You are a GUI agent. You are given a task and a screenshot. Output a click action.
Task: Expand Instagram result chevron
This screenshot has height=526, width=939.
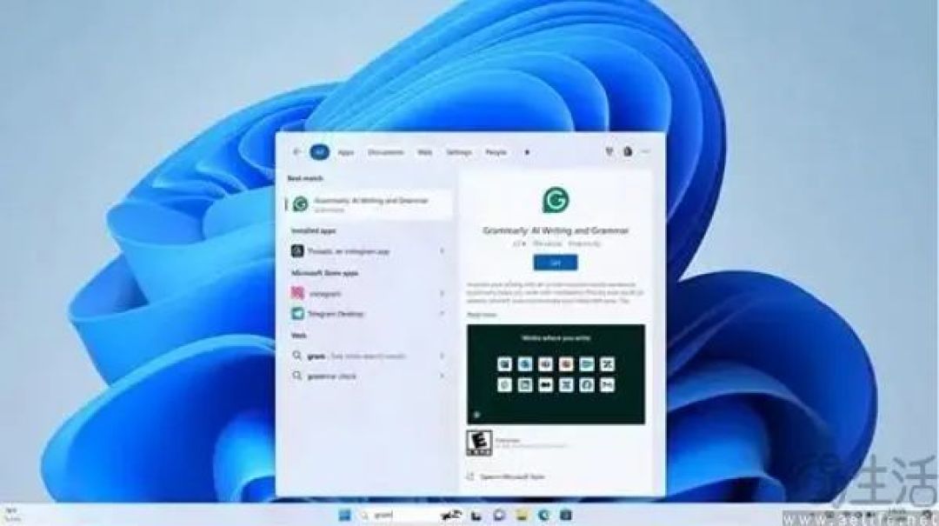pos(443,294)
